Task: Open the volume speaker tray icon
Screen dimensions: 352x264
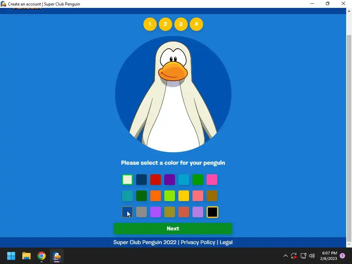Action: coord(311,256)
